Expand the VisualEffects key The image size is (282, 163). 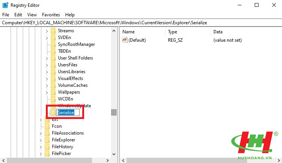[x=47, y=79]
